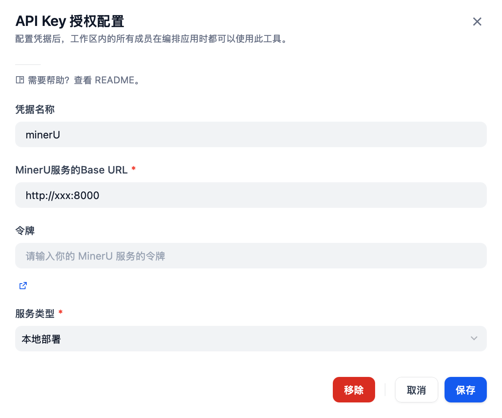Click the 令牌 label text
This screenshot has width=502, height=418.
[25, 231]
